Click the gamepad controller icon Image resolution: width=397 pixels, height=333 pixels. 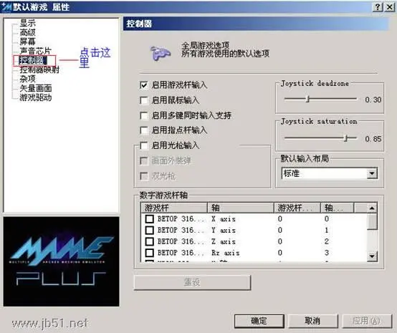(160, 53)
